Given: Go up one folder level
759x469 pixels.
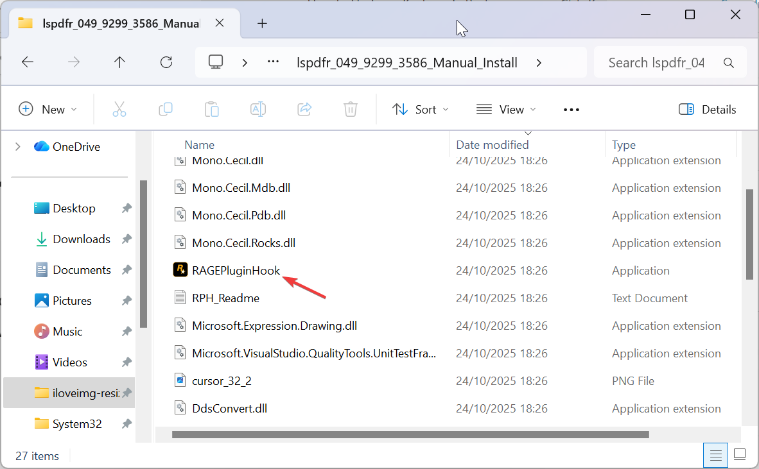Looking at the screenshot, I should click(x=119, y=62).
